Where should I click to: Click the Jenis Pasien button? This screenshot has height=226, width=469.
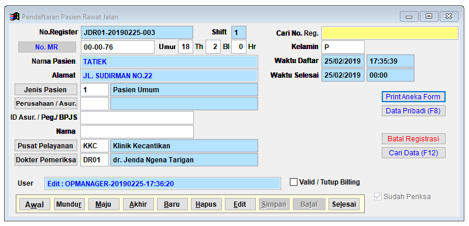pos(46,90)
